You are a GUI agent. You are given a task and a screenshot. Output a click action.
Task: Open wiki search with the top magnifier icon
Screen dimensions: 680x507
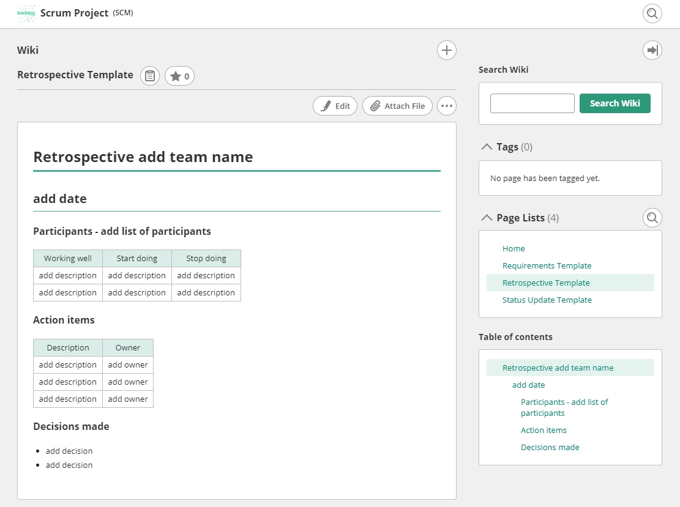(x=652, y=13)
